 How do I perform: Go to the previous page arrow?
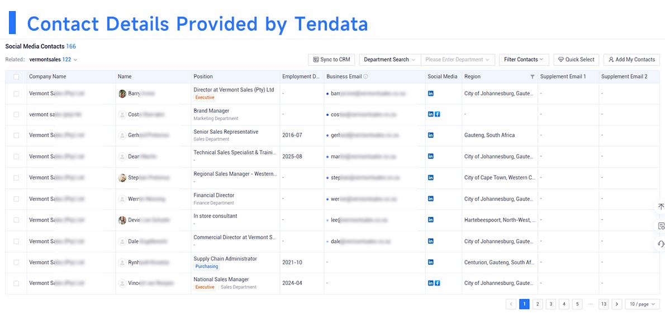[x=511, y=304]
